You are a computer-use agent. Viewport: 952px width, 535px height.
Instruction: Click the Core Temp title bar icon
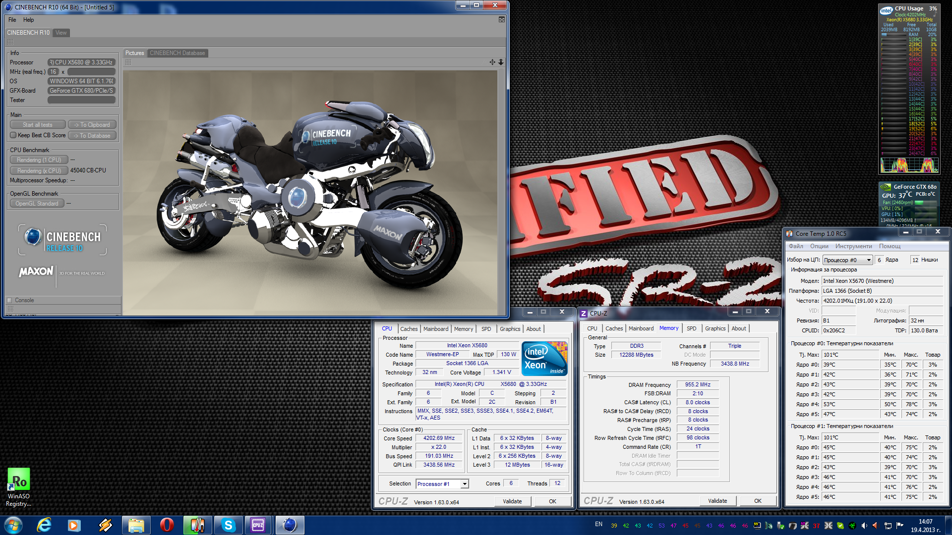pos(789,233)
